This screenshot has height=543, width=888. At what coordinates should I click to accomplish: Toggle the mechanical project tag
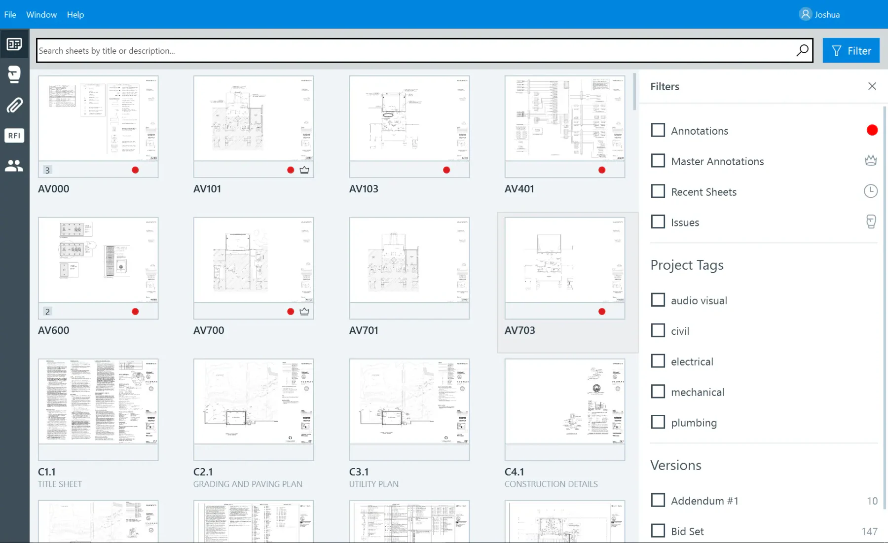pos(658,392)
